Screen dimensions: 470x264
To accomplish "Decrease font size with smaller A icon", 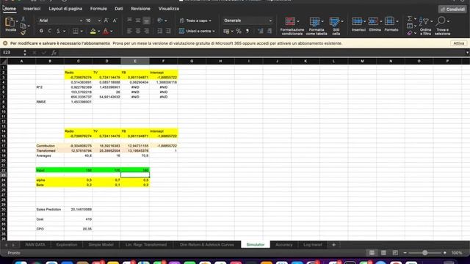I will pos(115,21).
